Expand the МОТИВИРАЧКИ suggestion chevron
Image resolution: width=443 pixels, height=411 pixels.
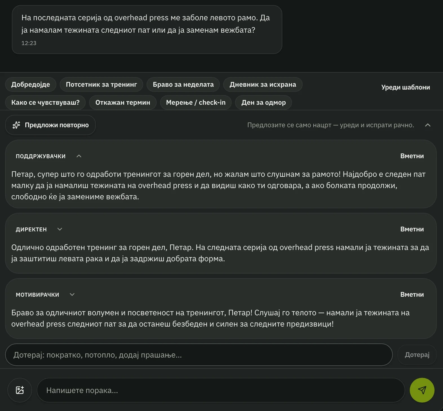(x=72, y=294)
